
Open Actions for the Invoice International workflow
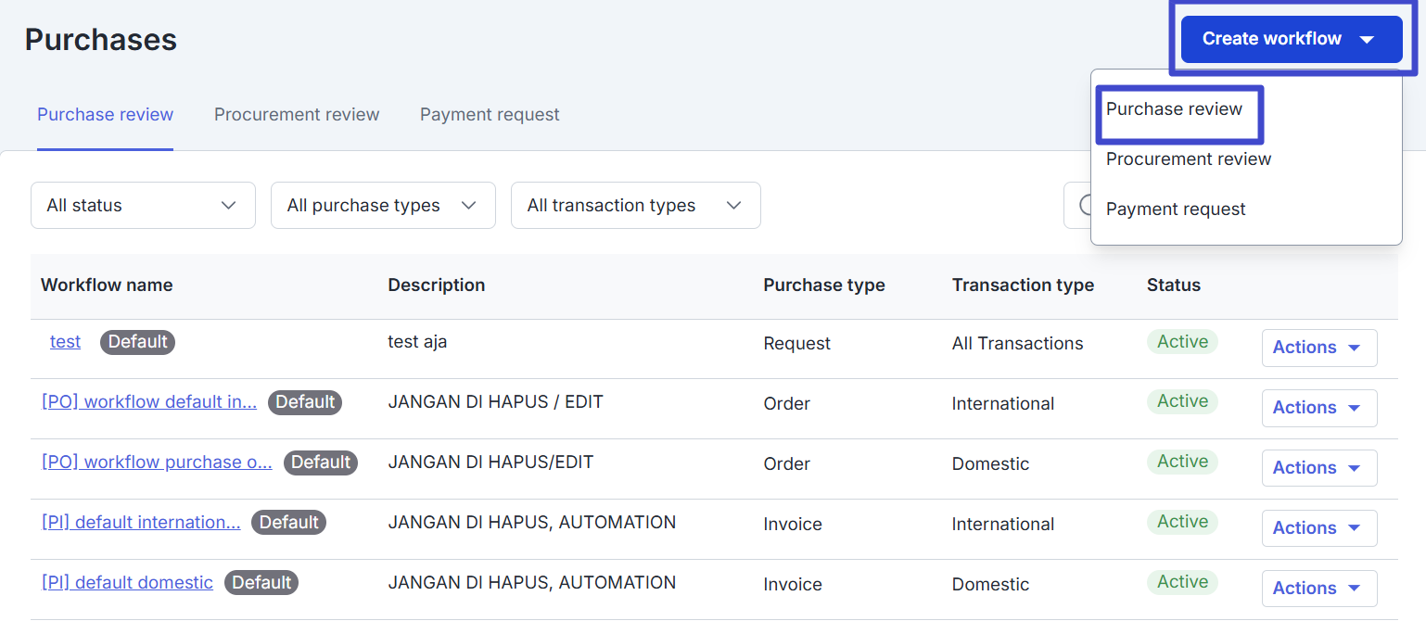point(1318,528)
